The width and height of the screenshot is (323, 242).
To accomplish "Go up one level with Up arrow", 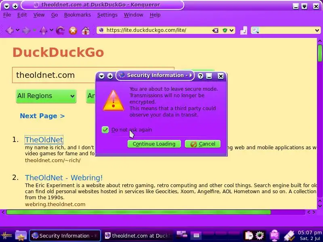I will click(44, 31).
